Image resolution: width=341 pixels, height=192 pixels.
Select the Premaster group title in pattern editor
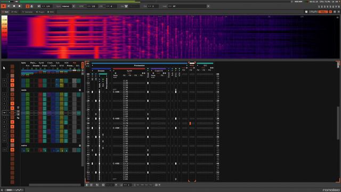coord(139,65)
